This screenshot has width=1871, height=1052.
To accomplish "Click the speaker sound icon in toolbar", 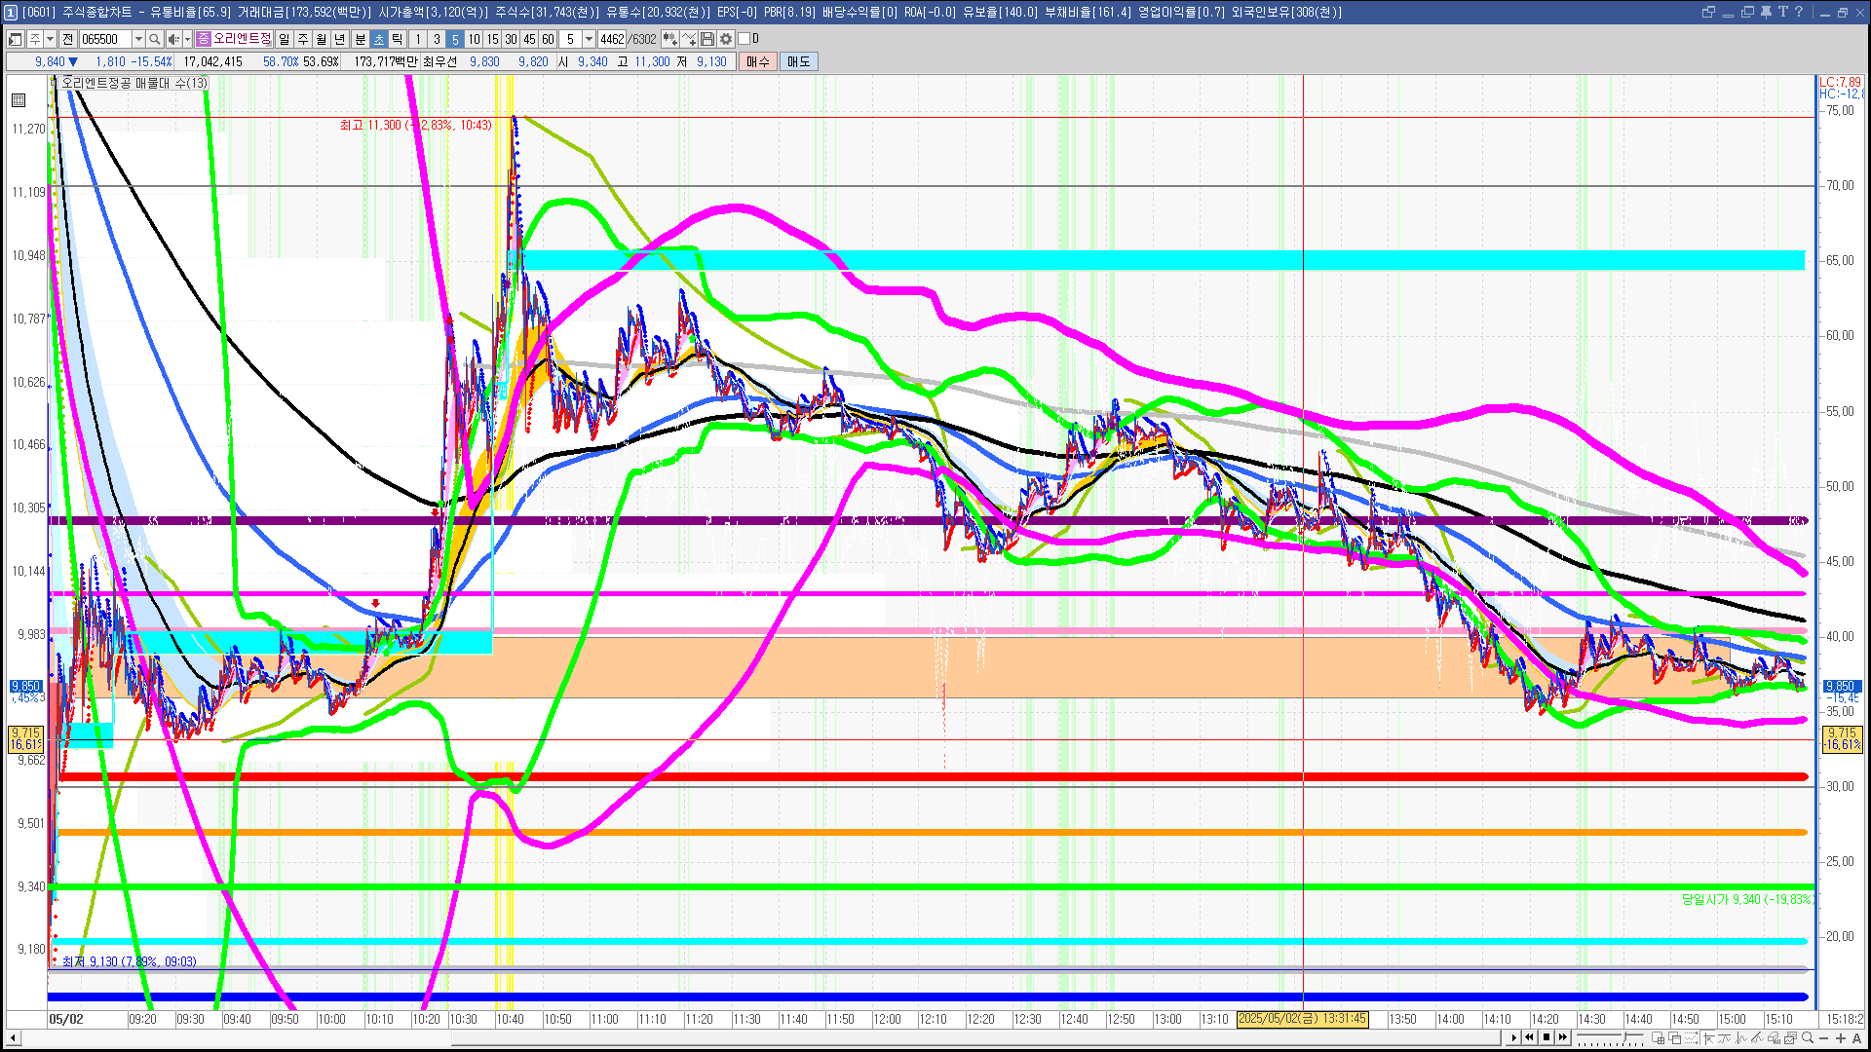I will (x=172, y=39).
